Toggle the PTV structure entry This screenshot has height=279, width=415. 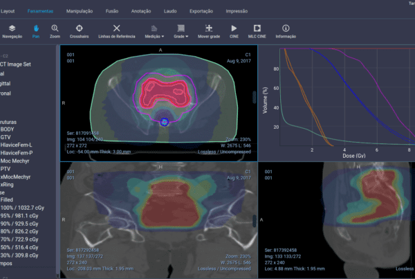6,168
